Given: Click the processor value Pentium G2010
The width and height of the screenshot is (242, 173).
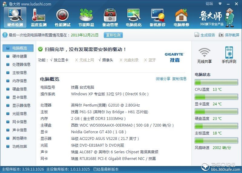Looking at the screenshot, I should pos(105,105).
